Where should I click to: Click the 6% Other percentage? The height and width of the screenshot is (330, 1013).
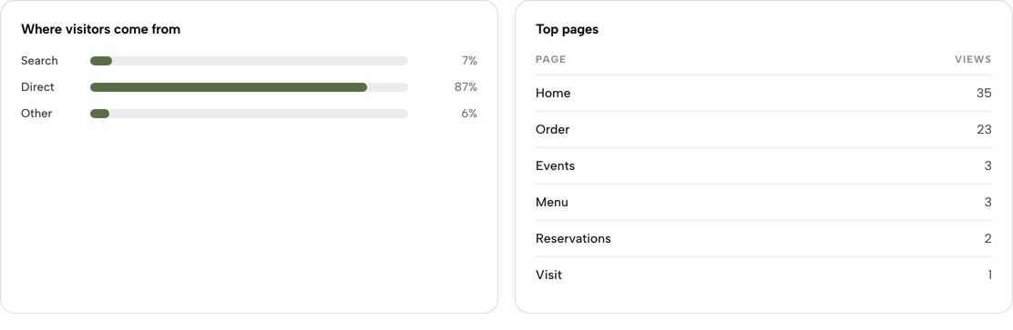(x=469, y=114)
